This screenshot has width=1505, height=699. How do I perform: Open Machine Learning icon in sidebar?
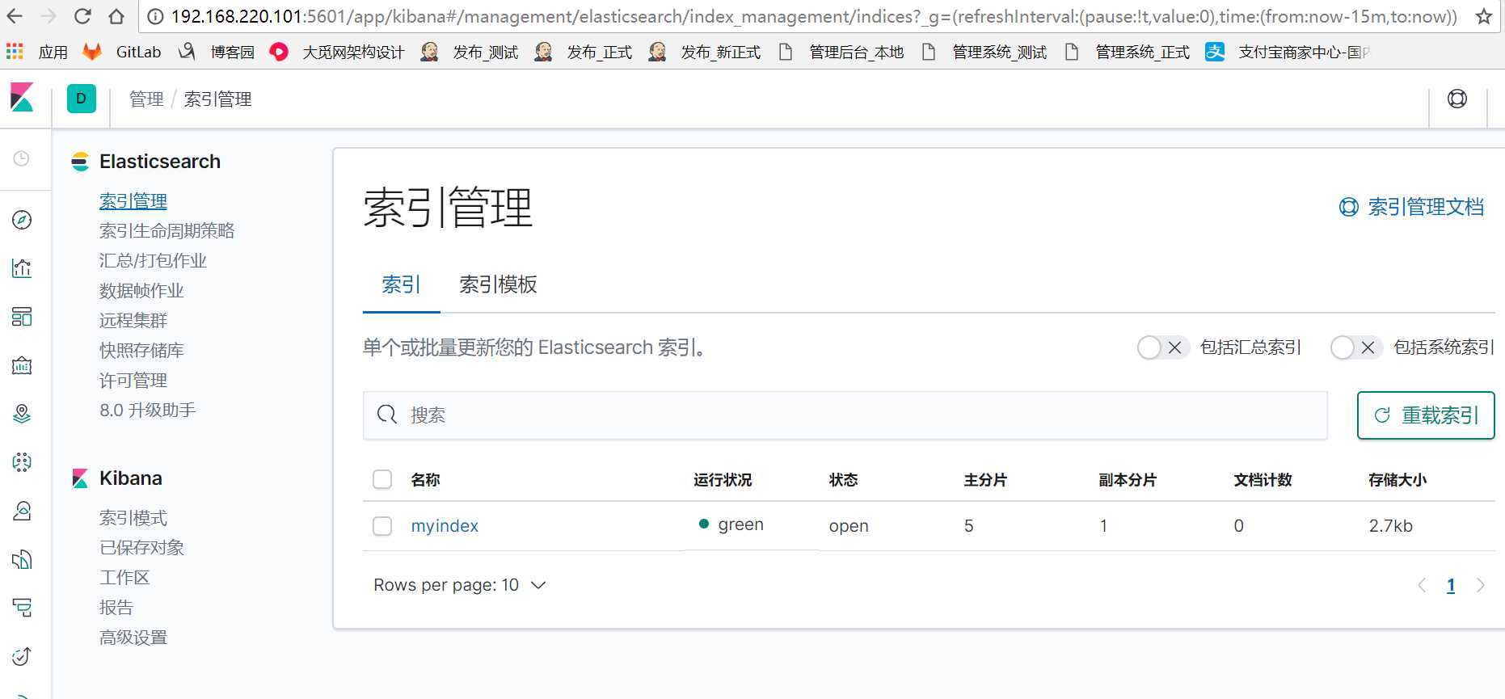(x=22, y=462)
